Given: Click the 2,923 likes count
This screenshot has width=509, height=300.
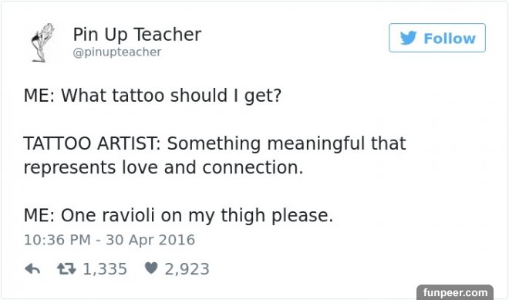Looking at the screenshot, I should (x=187, y=269).
